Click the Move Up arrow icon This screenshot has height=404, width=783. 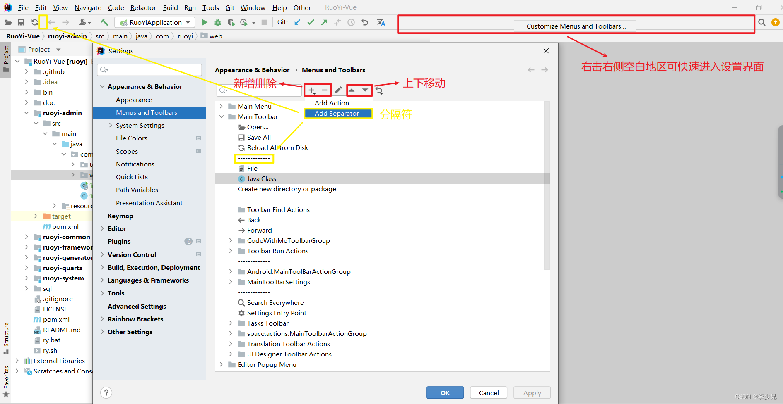[352, 90]
